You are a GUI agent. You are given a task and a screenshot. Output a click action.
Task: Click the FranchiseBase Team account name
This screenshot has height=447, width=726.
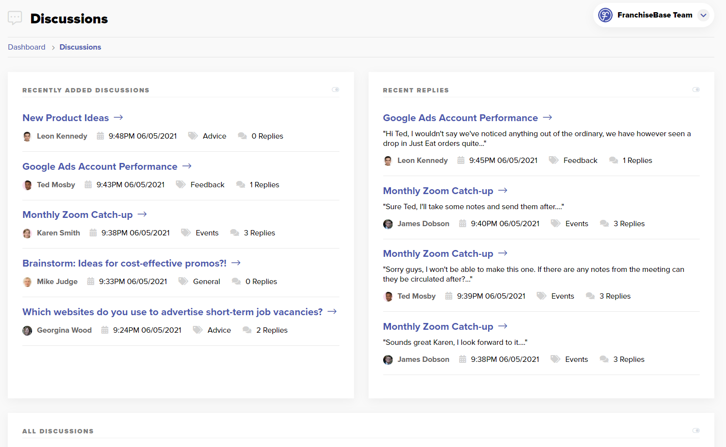pos(655,15)
